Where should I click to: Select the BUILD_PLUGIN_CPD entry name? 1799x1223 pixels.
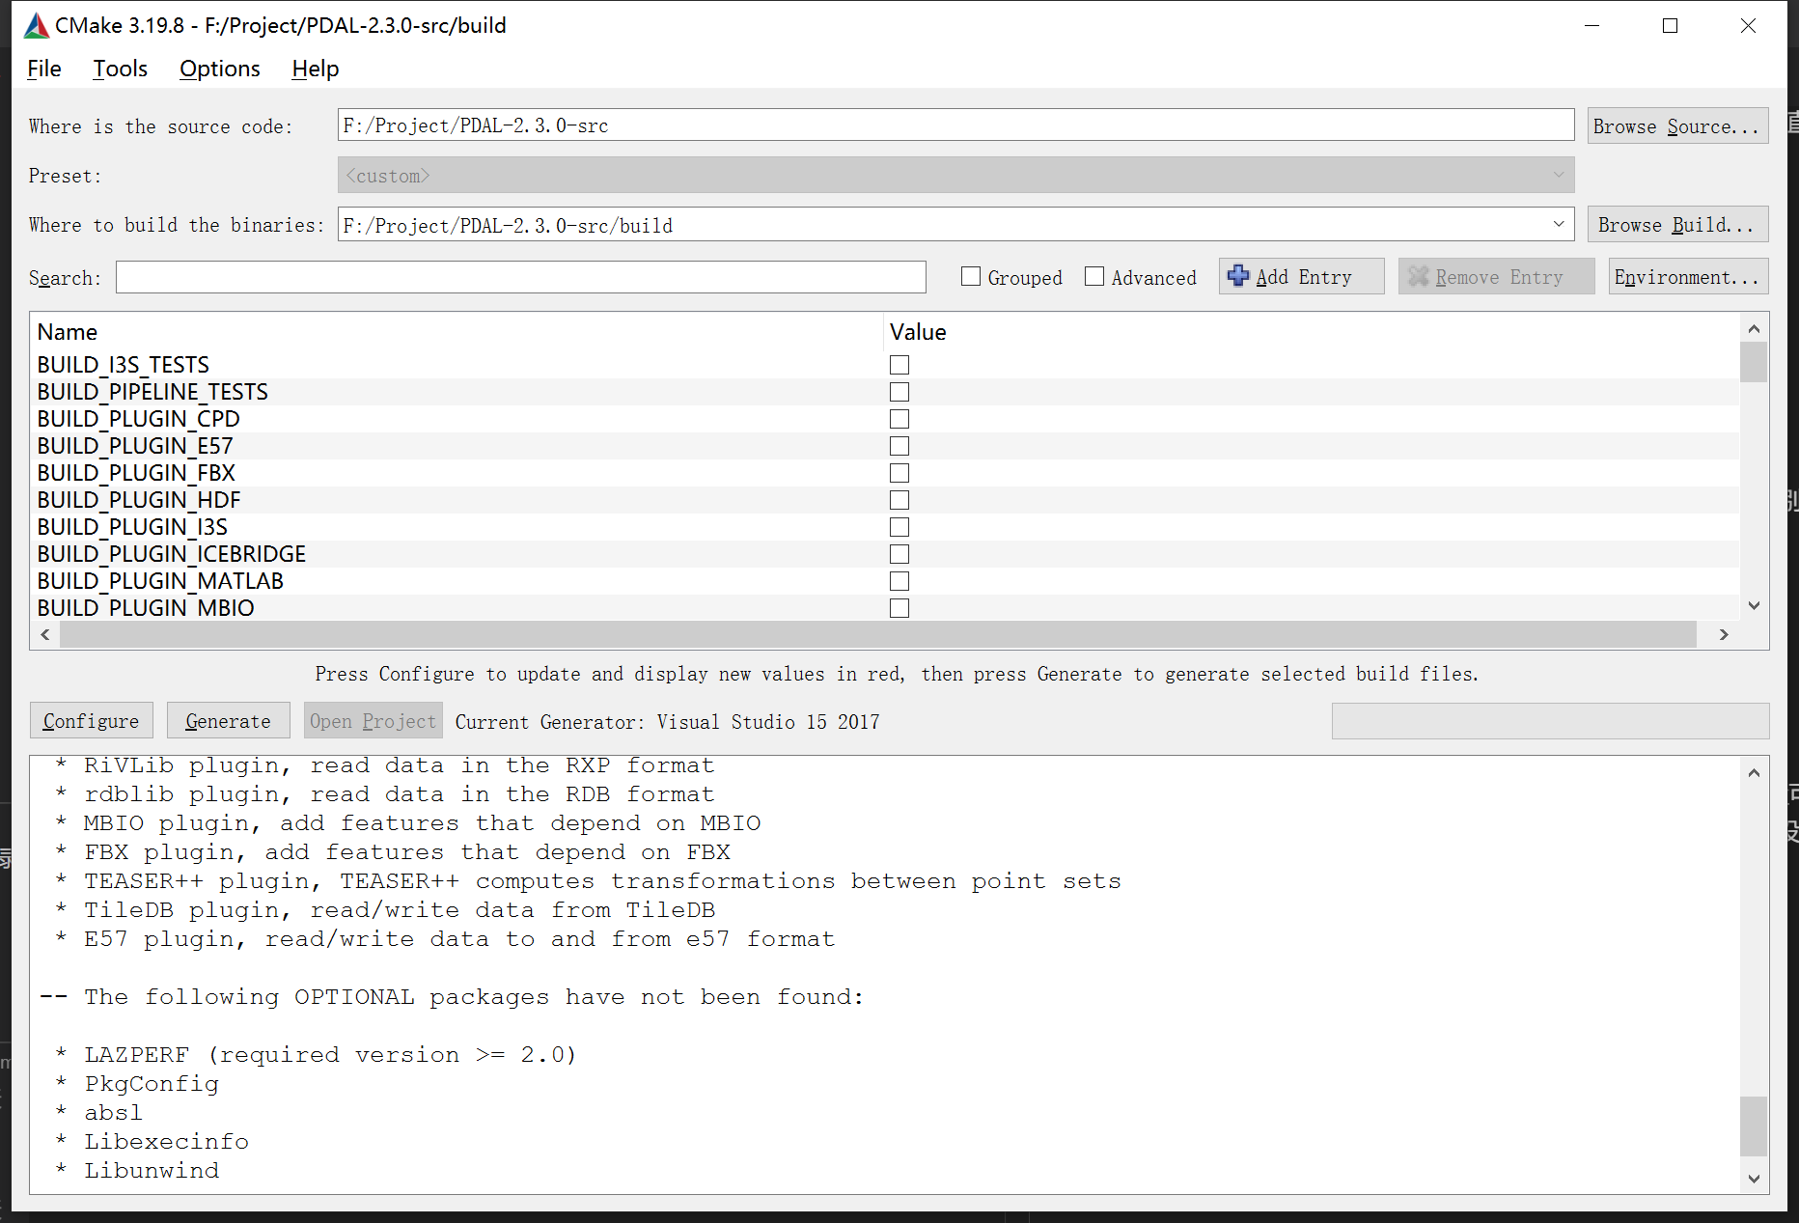pos(138,419)
